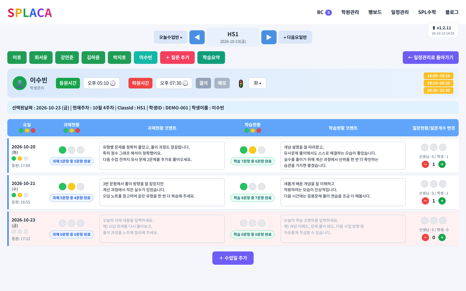
Task: Open 펭보드 menu
Action: coord(375,12)
